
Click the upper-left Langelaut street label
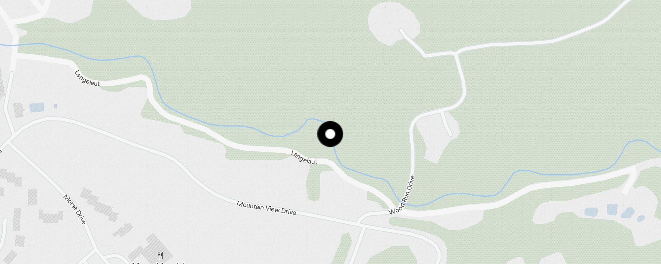tap(87, 79)
